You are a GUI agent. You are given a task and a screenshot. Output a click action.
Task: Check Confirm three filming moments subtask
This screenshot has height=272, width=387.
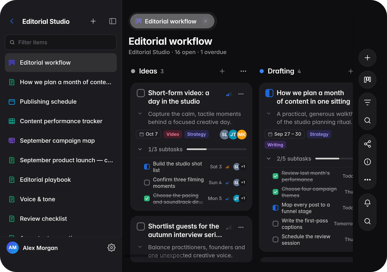click(x=147, y=183)
